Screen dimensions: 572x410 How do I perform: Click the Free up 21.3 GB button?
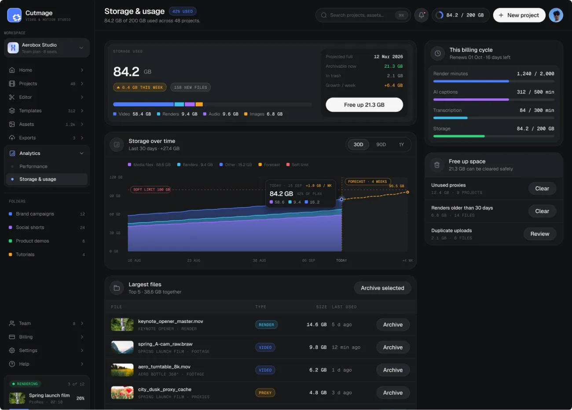364,105
